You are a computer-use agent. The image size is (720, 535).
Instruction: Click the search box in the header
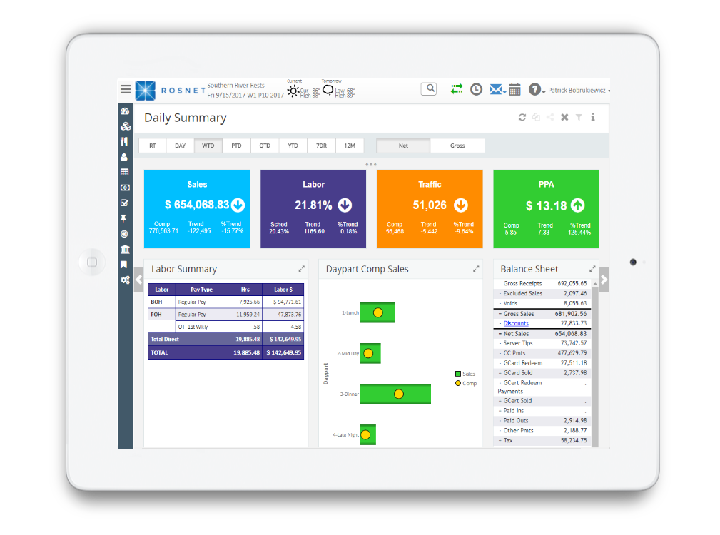(428, 88)
